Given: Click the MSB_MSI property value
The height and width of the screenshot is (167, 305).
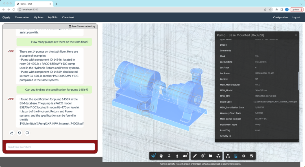Looking at the screenshot, I should [x=266, y=96].
